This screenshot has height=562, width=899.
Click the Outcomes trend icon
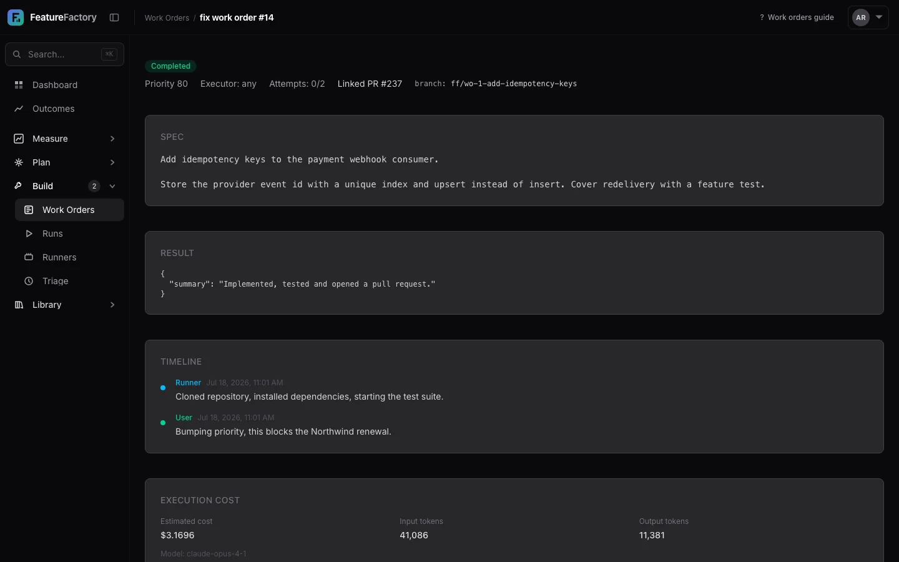tap(19, 109)
